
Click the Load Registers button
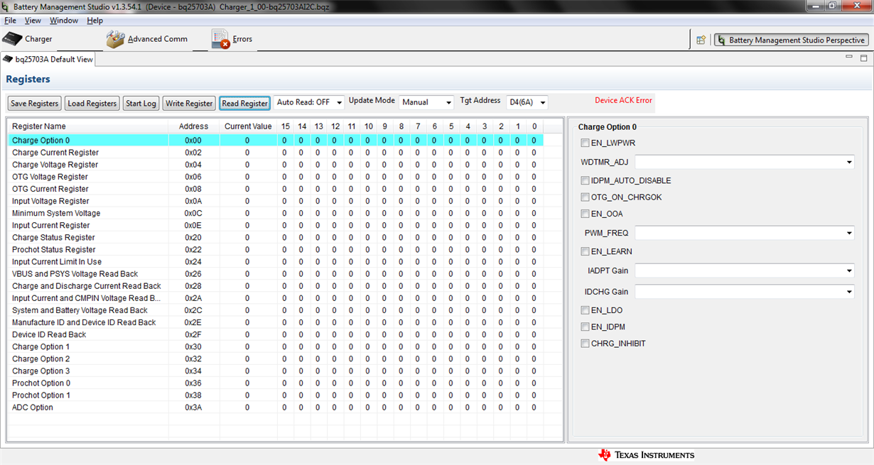click(x=92, y=104)
